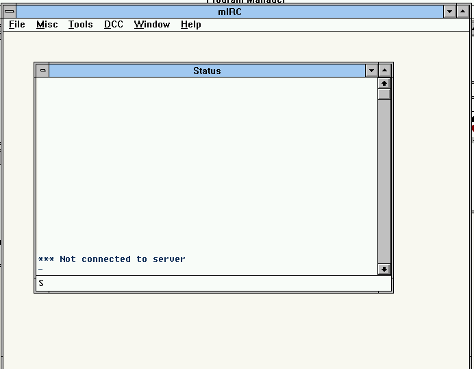
Task: Expand the DCC menu
Action: (x=114, y=25)
